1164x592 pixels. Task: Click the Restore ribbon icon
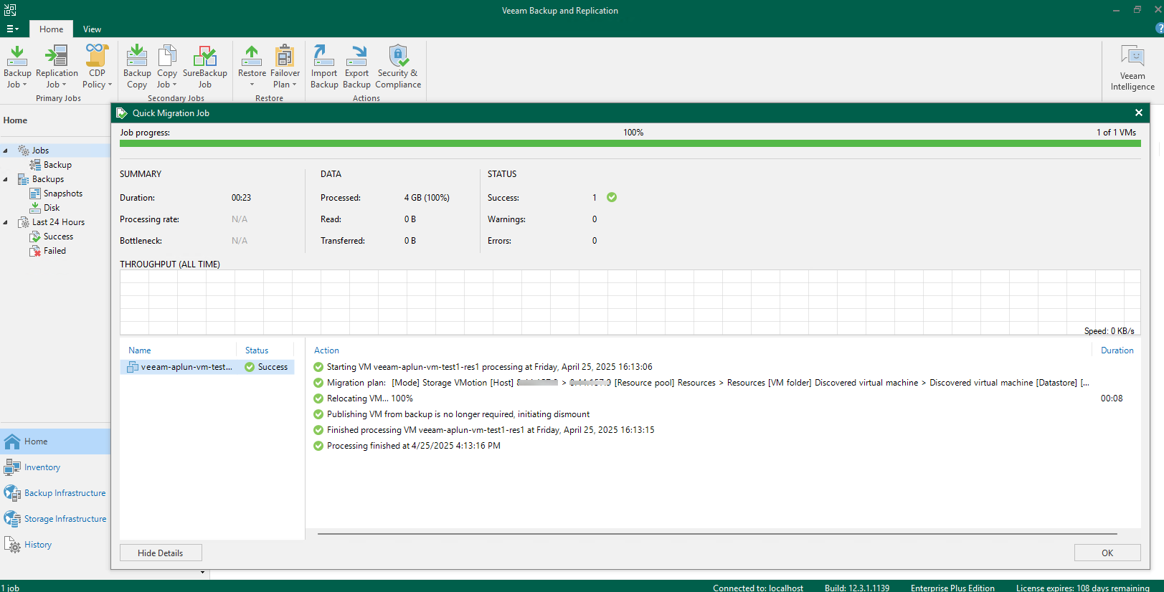pyautogui.click(x=252, y=67)
